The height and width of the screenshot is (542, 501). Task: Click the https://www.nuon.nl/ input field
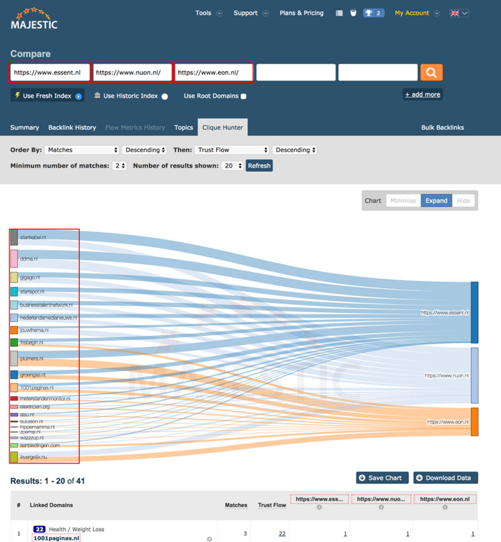pos(133,72)
